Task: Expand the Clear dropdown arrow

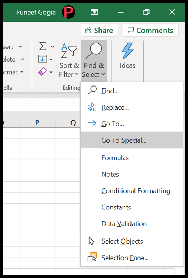Action: (x=51, y=72)
